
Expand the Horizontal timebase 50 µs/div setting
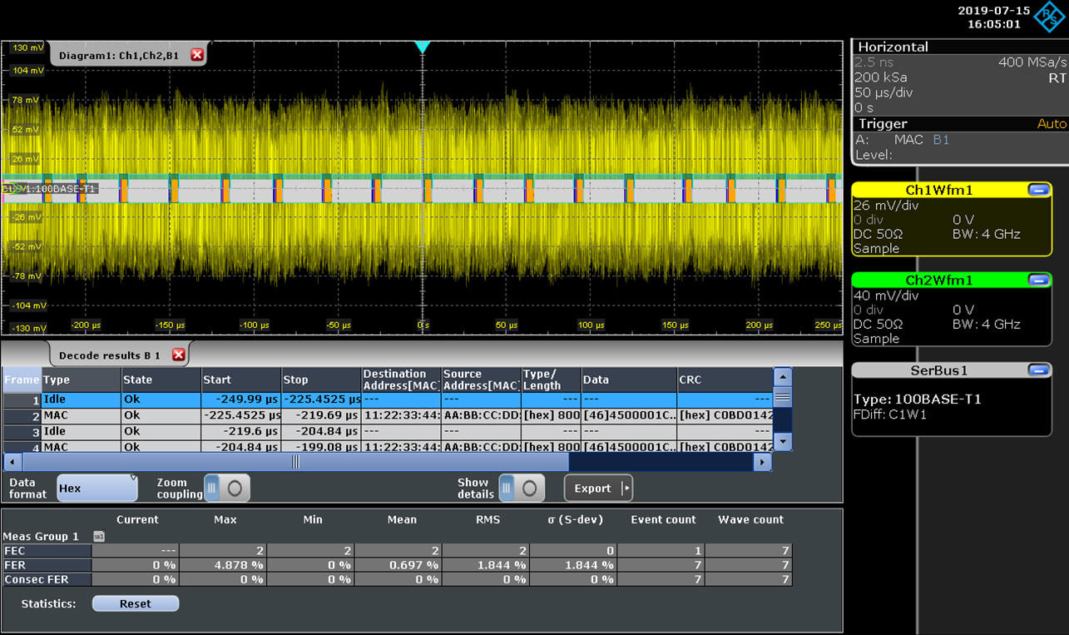882,92
